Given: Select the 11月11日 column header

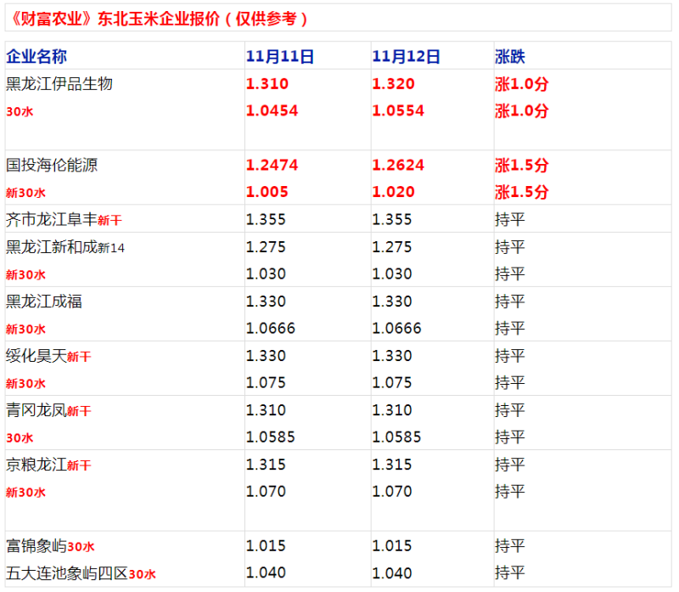Looking at the screenshot, I should click(280, 56).
